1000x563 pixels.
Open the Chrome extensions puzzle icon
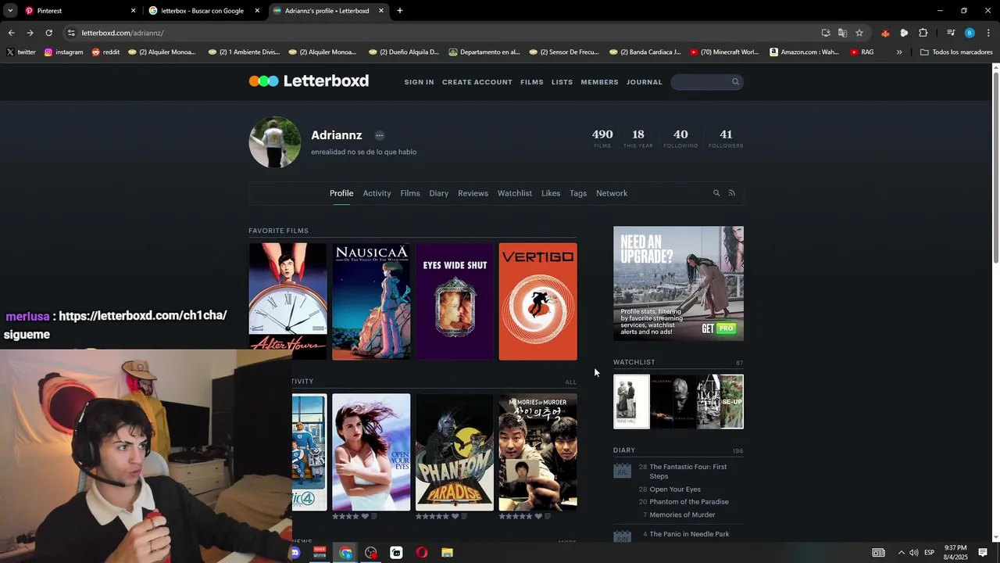pos(923,33)
